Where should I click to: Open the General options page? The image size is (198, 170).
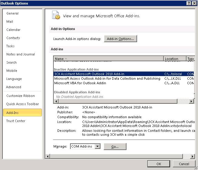[x=12, y=13]
